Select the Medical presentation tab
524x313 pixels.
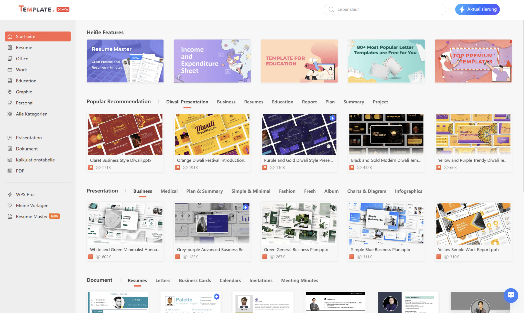click(x=169, y=191)
